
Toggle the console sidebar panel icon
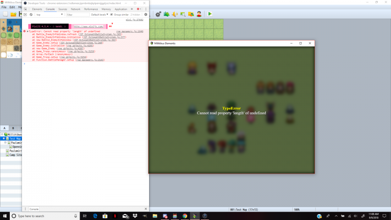point(25,15)
